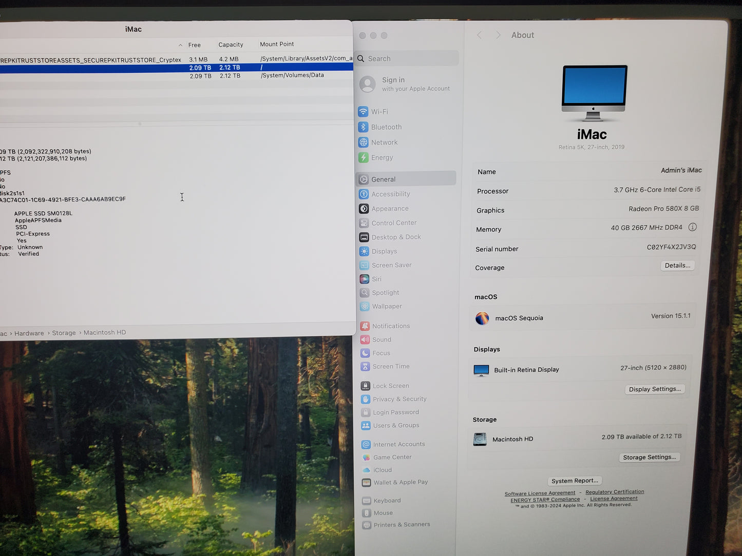Open Desktop & Dock icon

364,237
